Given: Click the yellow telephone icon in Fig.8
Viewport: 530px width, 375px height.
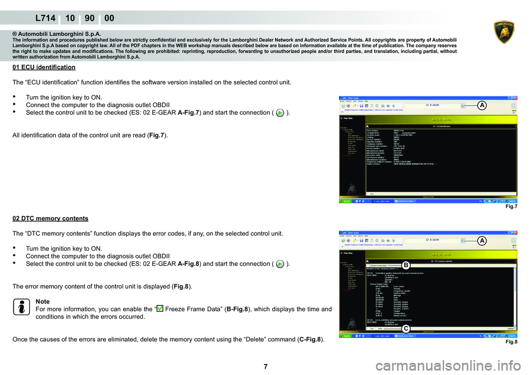Looking at the screenshot, I should pos(514,246).
